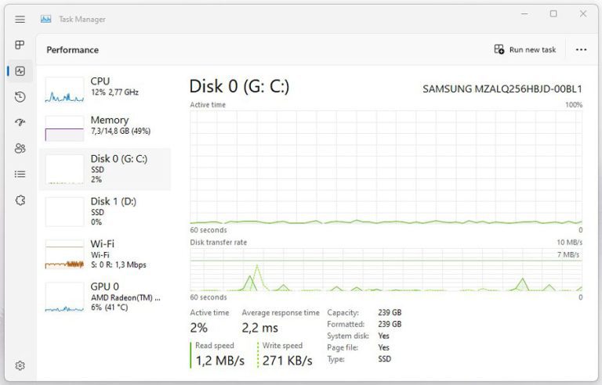Open the Services page icon
This screenshot has width=602, height=385.
tap(20, 200)
